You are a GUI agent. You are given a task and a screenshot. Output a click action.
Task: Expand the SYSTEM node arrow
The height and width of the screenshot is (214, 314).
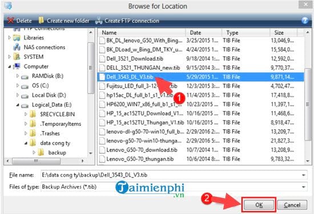coord(9,57)
